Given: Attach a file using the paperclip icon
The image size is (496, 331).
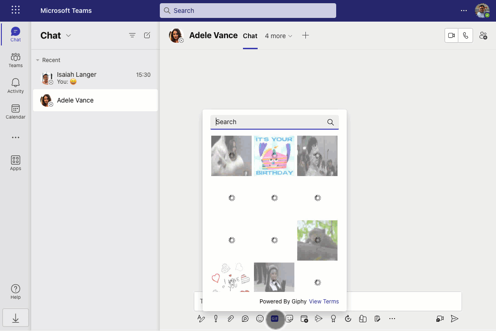Looking at the screenshot, I should click(x=231, y=319).
